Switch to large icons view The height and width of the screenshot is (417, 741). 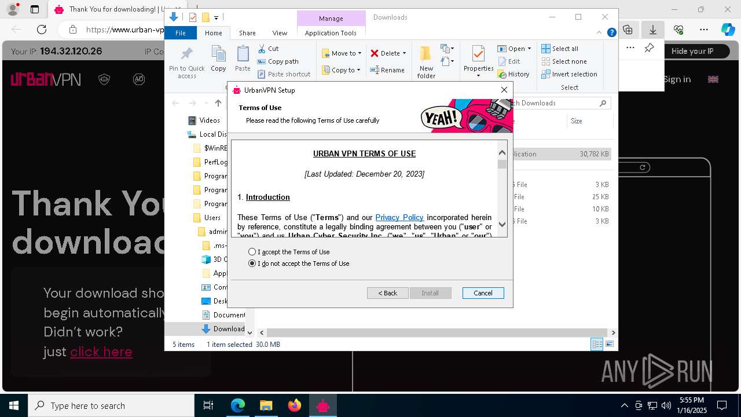pyautogui.click(x=609, y=345)
